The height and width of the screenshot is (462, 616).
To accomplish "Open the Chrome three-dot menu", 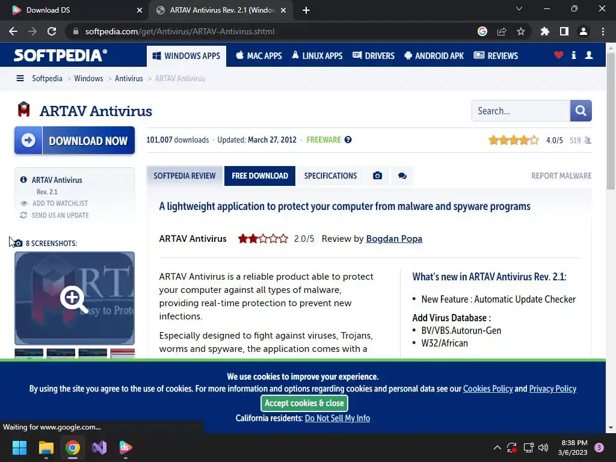I will pos(603,31).
